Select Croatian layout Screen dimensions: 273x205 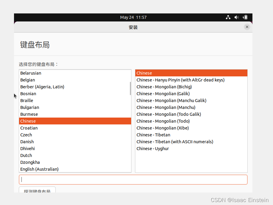(x=75, y=128)
